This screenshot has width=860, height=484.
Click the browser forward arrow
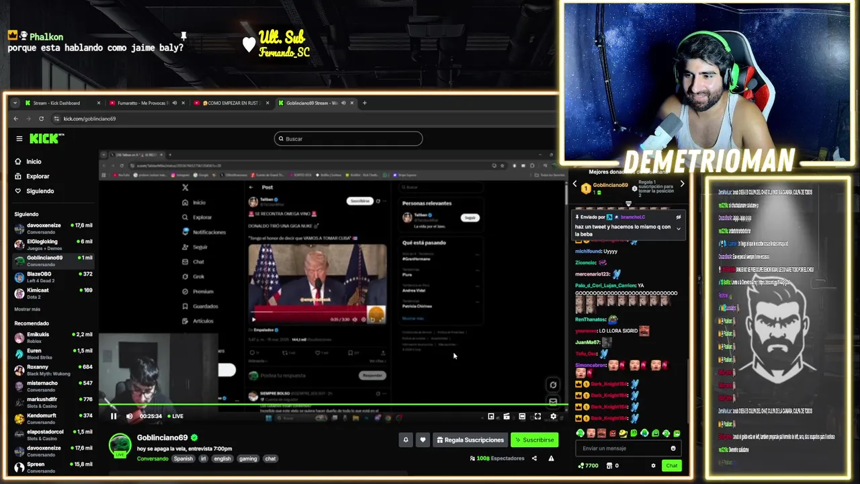[28, 118]
